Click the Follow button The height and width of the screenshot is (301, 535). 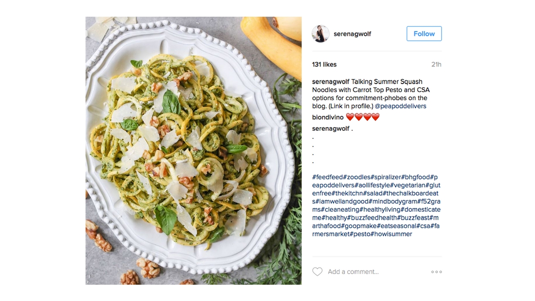(424, 34)
